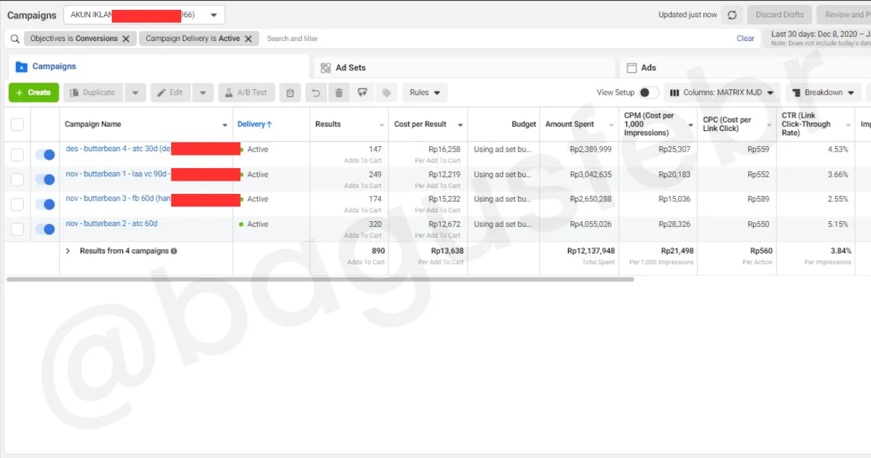Click the tag label icon
Screen dimensions: 871x458
pyautogui.click(x=386, y=93)
